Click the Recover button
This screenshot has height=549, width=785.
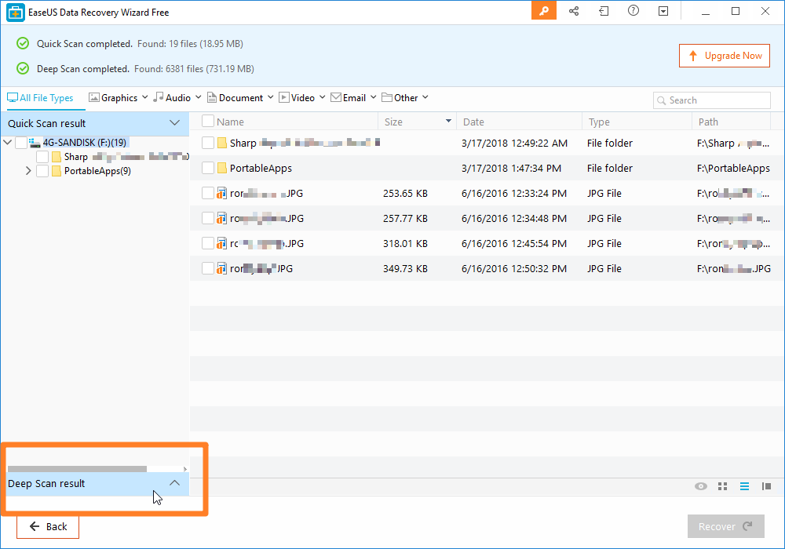point(726,526)
